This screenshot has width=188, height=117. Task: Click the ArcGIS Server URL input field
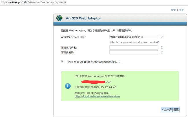134,37
